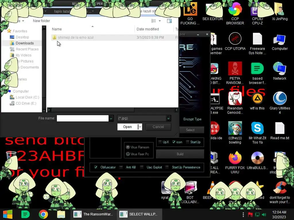Expand the view options dropdown arrow
The height and width of the screenshot is (220, 294).
coord(160,21)
